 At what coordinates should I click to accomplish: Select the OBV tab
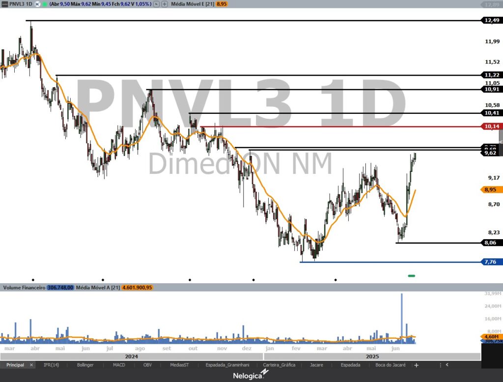pyautogui.click(x=147, y=365)
